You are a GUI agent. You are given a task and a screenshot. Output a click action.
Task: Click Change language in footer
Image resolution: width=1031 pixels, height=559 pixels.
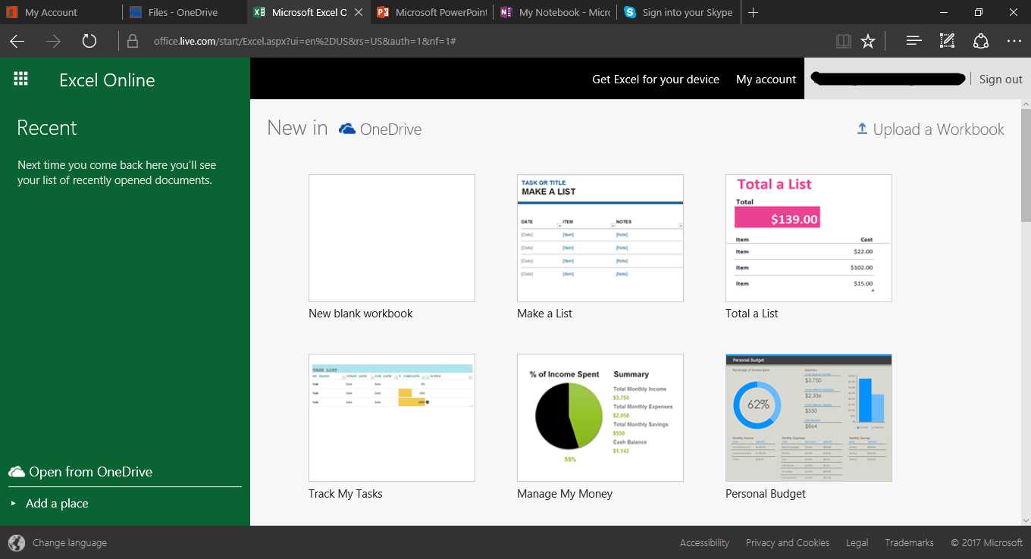click(70, 542)
